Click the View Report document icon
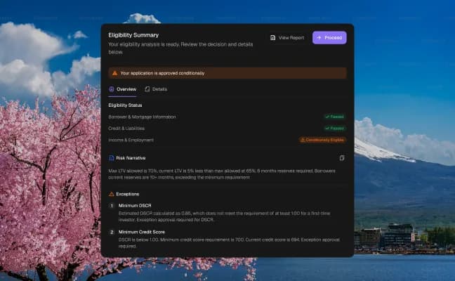This screenshot has width=455, height=281. click(x=272, y=38)
